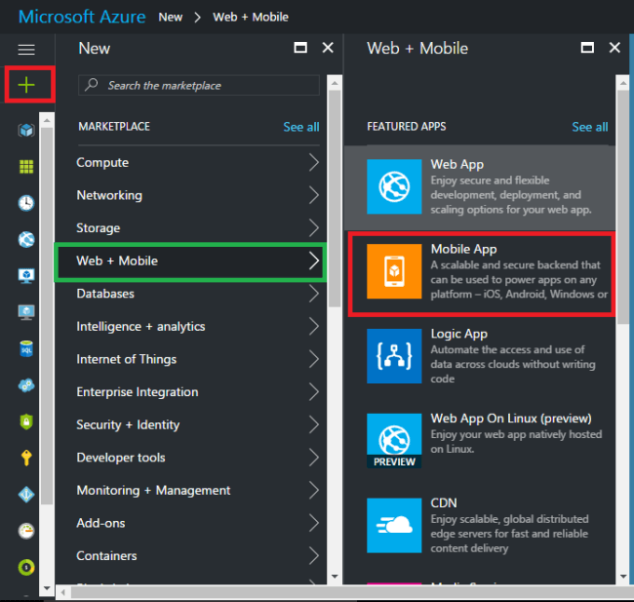This screenshot has width=634, height=602.
Task: Open the Cloud services icon in the sidebar
Action: click(x=26, y=385)
